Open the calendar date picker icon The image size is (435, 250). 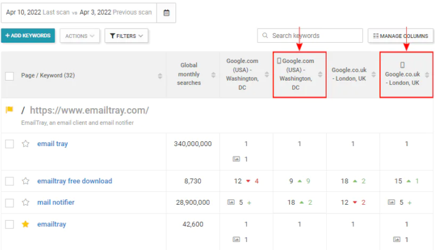[166, 12]
